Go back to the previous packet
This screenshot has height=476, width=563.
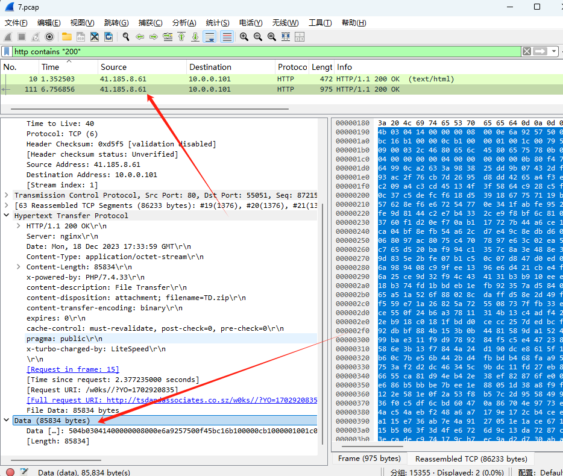[140, 37]
